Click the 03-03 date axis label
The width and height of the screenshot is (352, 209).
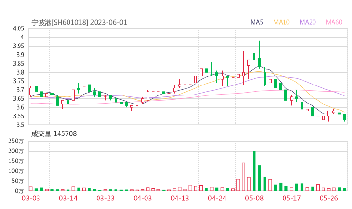click(x=31, y=198)
